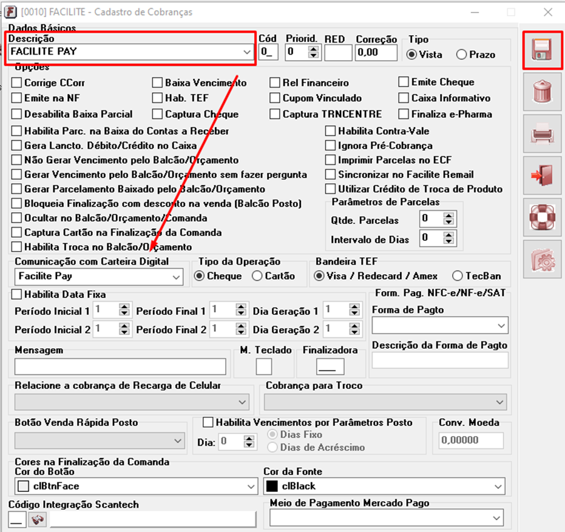The width and height of the screenshot is (565, 532).
Task: Toggle Habilita Data Fixa checkbox
Action: [16, 294]
